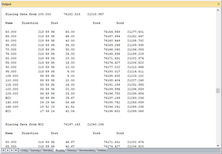Click the scroll up arrow
Image resolution: width=222 pixels, height=154 pixels.
click(218, 10)
